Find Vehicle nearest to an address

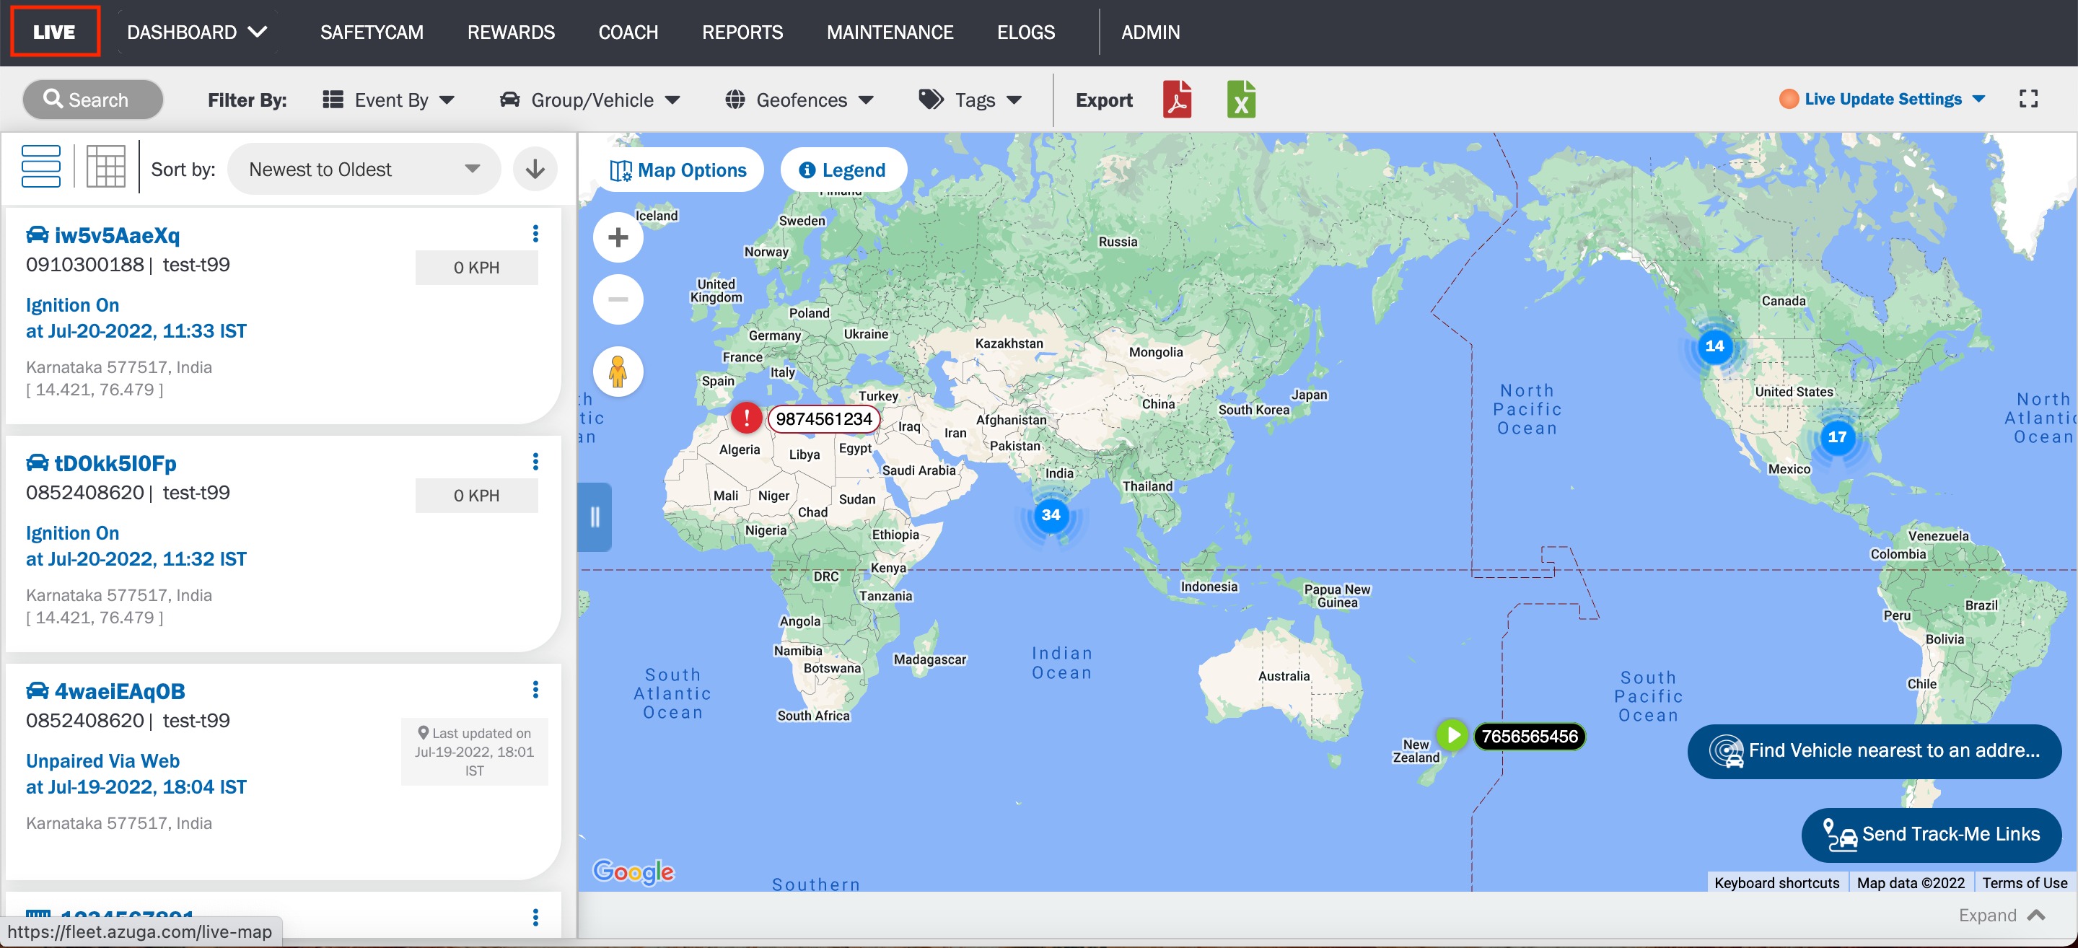pyautogui.click(x=1874, y=750)
